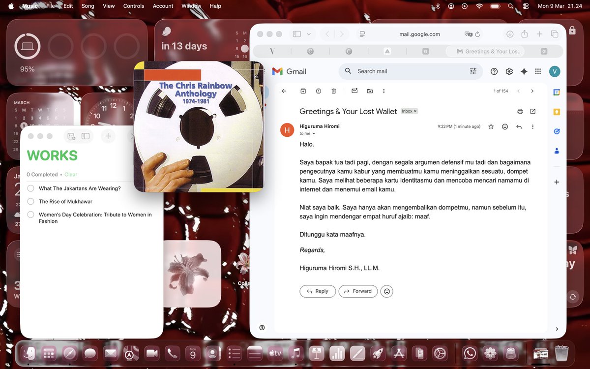This screenshot has width=590, height=369.
Task: Go back to inbox with Gmail back arrow
Action: (x=284, y=91)
